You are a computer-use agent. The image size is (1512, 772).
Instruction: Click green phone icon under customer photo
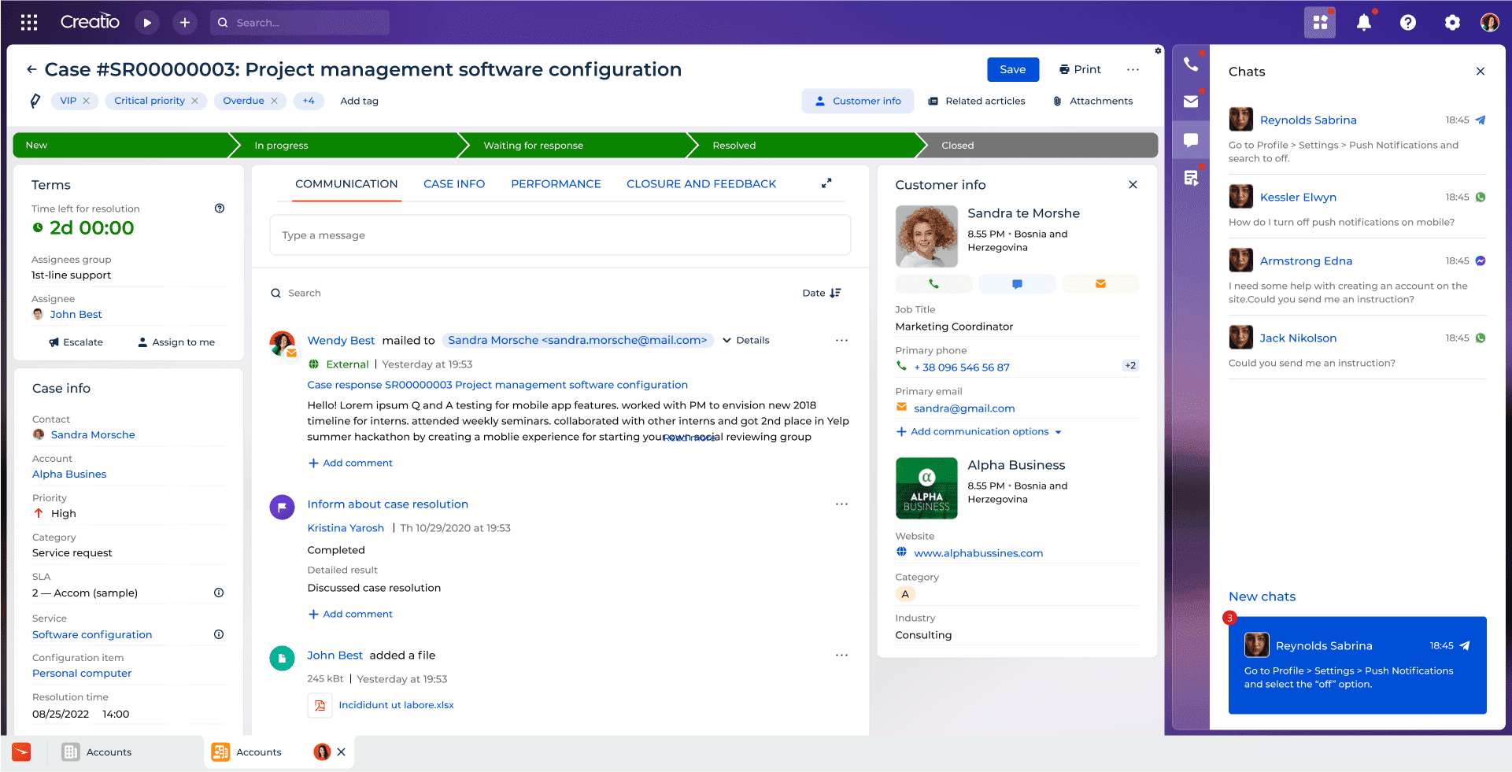pyautogui.click(x=933, y=284)
